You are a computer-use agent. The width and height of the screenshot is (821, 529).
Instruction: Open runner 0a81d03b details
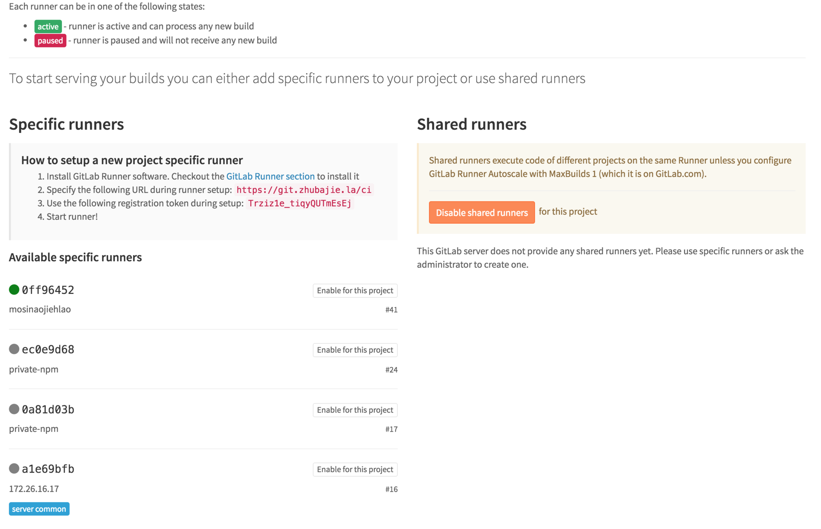click(x=48, y=409)
